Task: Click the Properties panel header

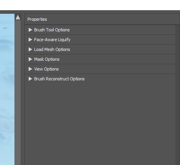Action: [102, 19]
